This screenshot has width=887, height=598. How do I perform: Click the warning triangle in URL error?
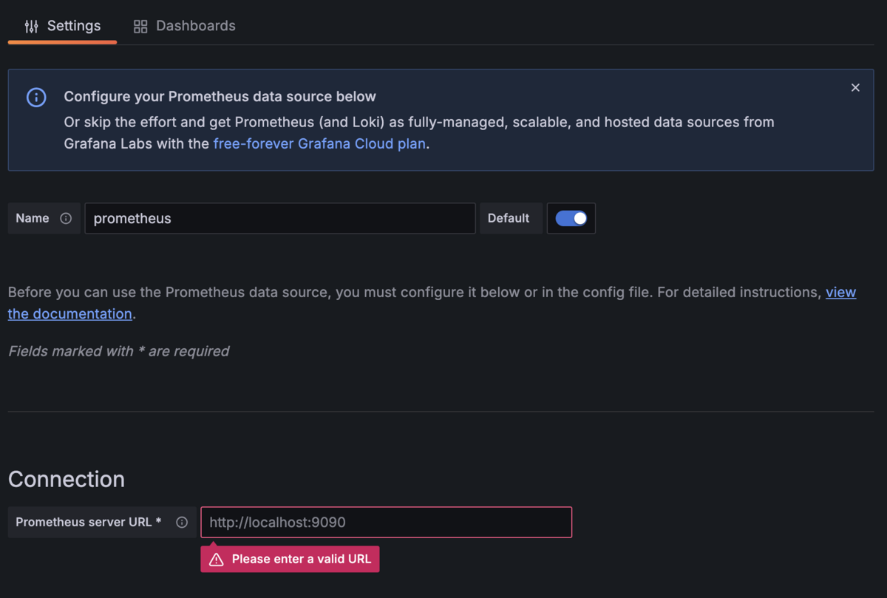click(x=217, y=560)
